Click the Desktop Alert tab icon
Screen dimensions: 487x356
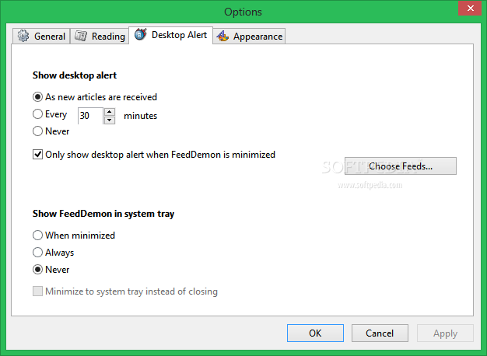coord(140,34)
